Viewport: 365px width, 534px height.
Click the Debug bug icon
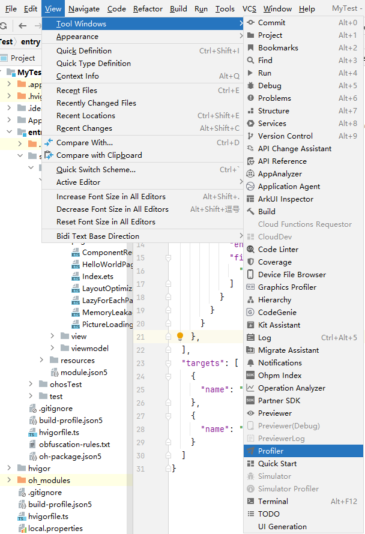pyautogui.click(x=250, y=86)
